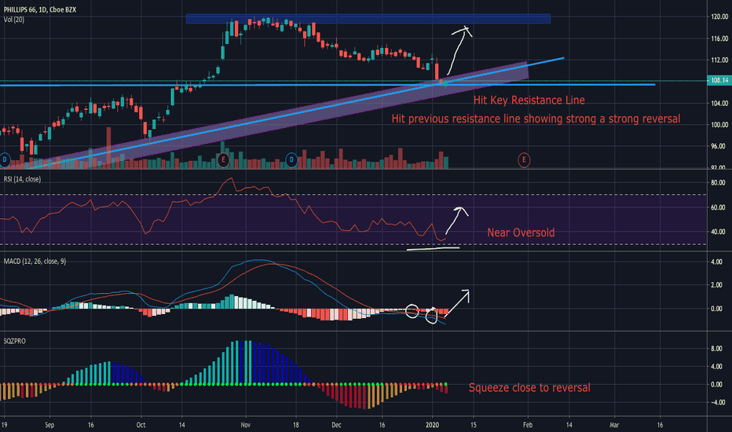Click the 2.00 level on MACD axis

point(716,285)
